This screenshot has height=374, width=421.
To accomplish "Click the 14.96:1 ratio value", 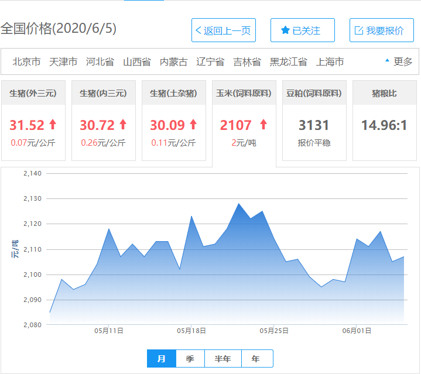I will click(x=384, y=125).
